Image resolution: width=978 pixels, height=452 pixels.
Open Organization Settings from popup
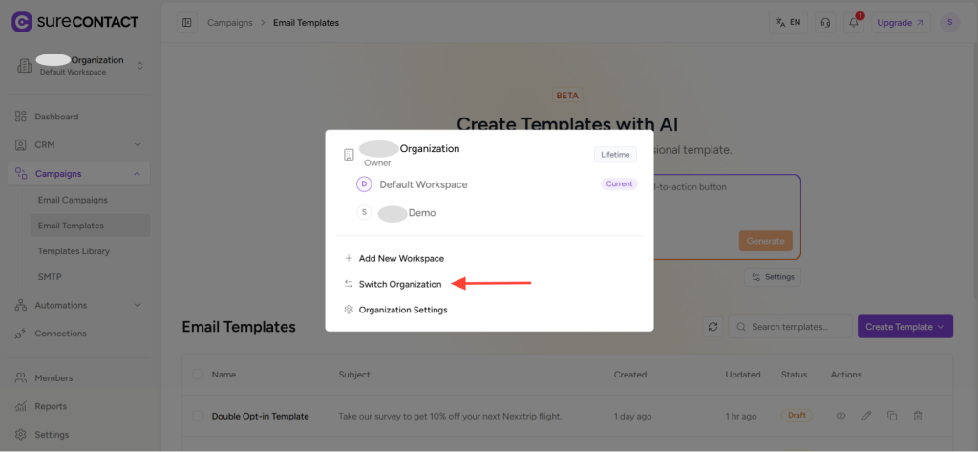click(x=402, y=310)
